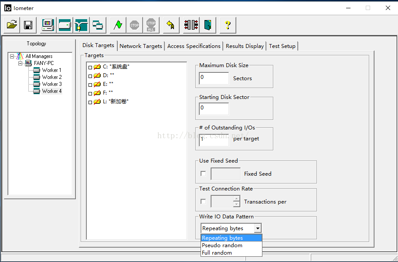Select Worker 4 in topology tree
398x262 pixels.
coord(52,91)
